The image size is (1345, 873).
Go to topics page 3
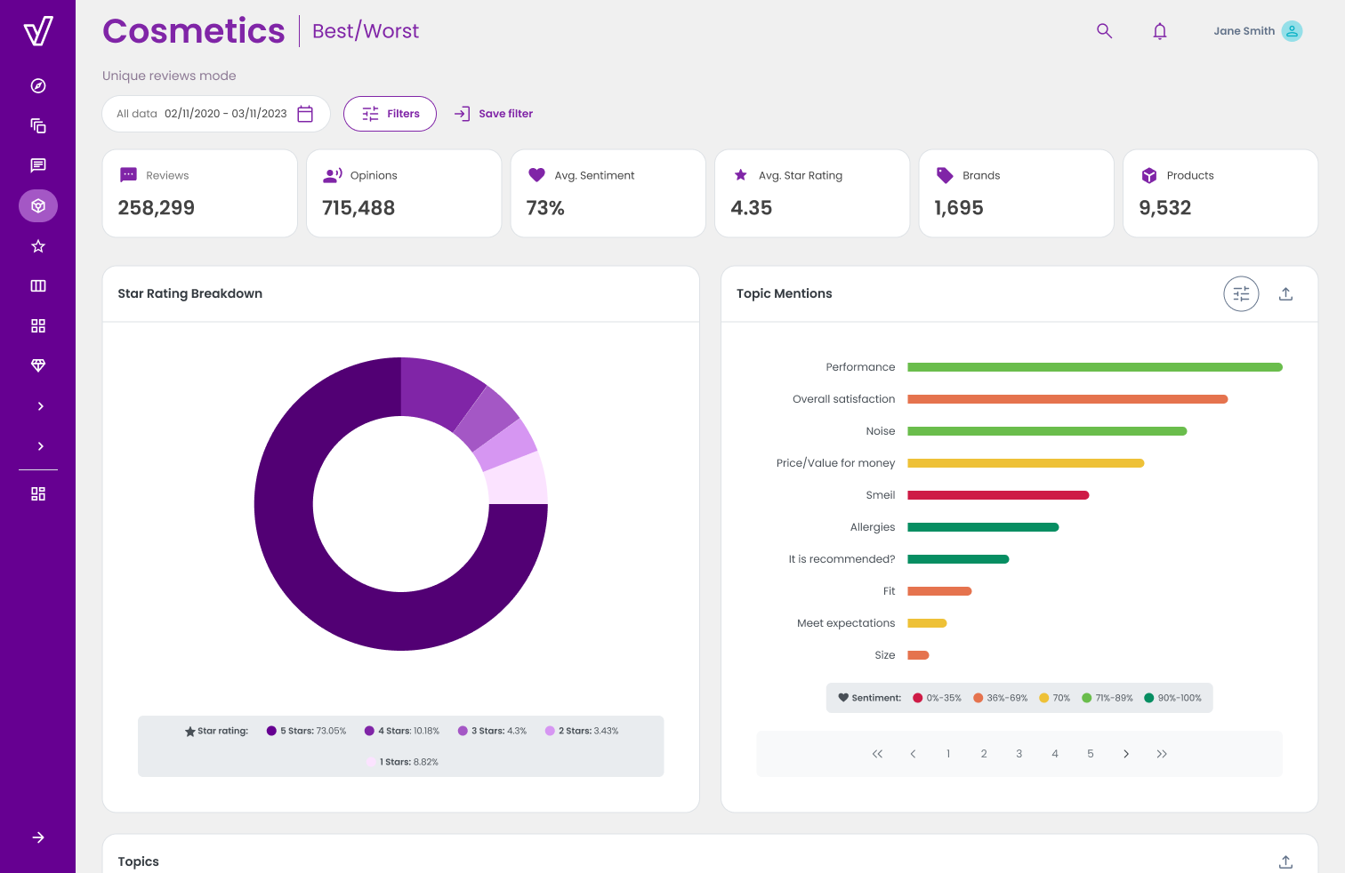click(x=1019, y=754)
